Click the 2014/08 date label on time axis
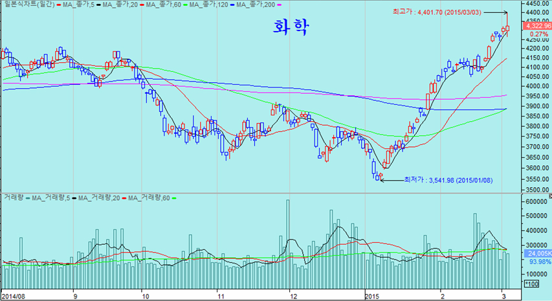This screenshot has width=552, height=301. [x=14, y=296]
